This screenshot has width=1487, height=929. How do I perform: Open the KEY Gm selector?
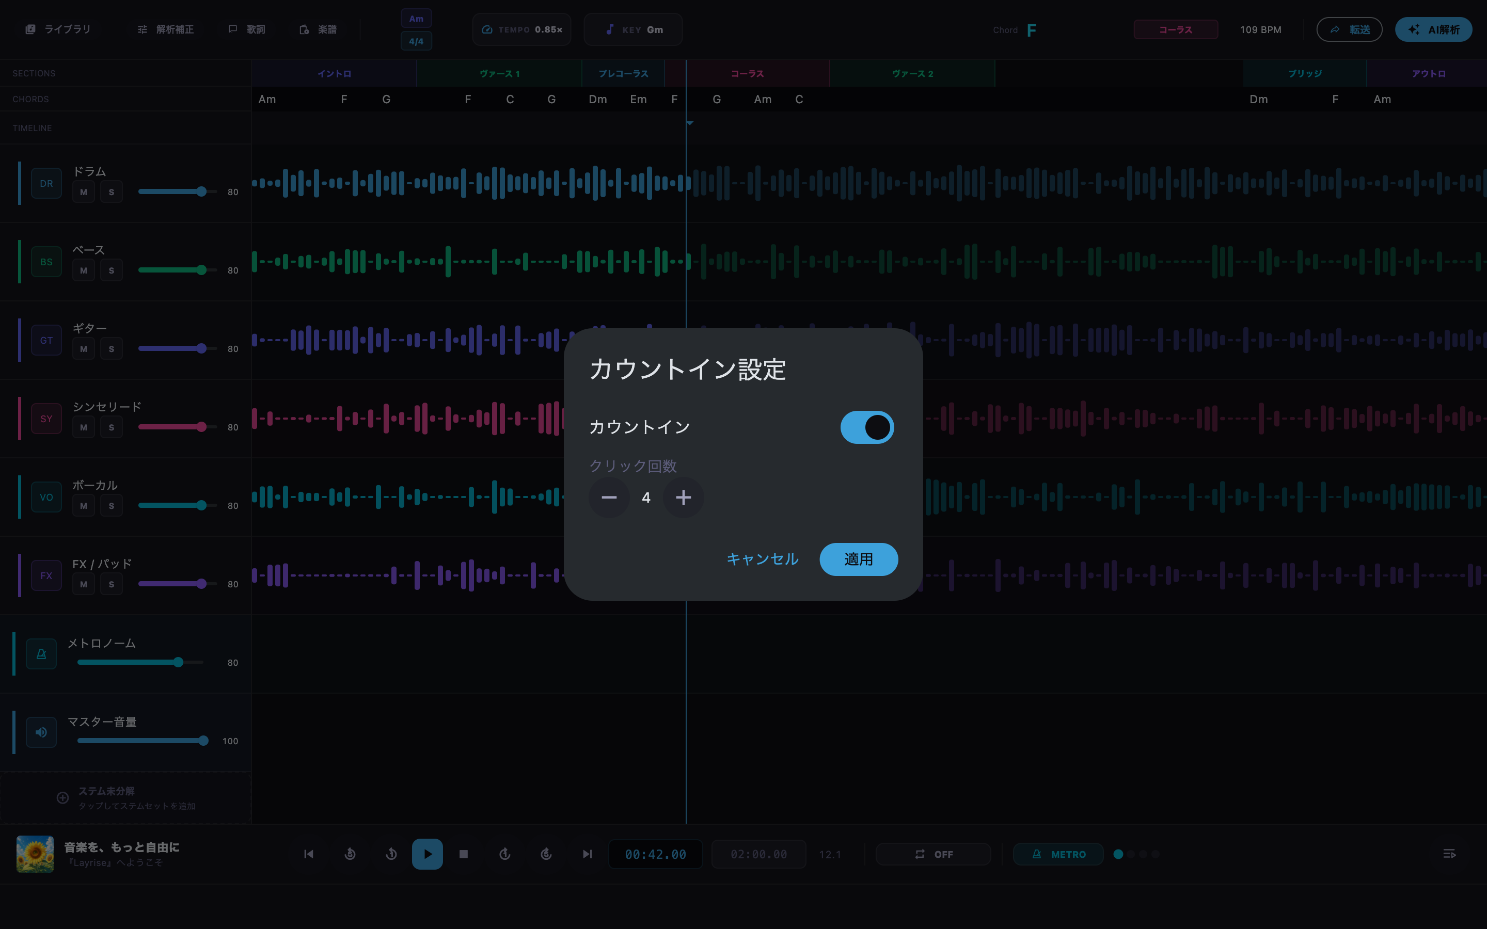[x=633, y=29]
